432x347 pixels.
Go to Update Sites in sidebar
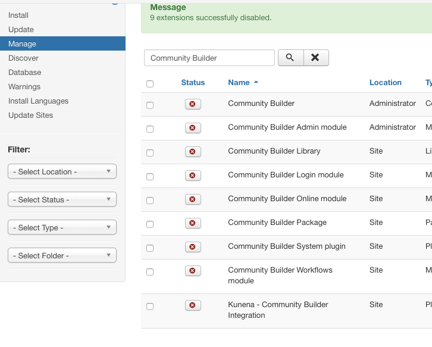coord(30,115)
